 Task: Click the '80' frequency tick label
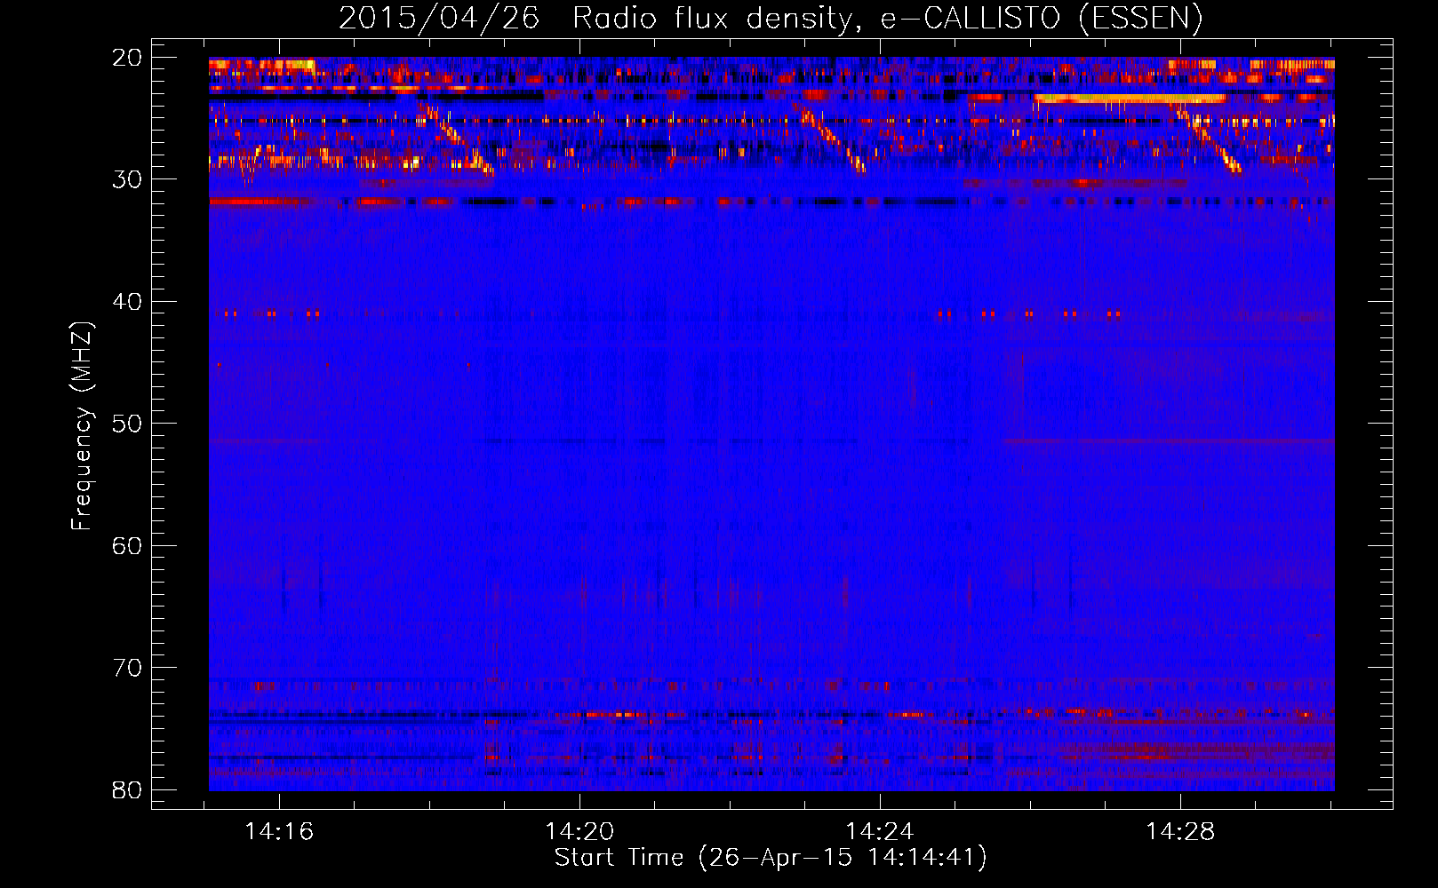[x=127, y=789]
